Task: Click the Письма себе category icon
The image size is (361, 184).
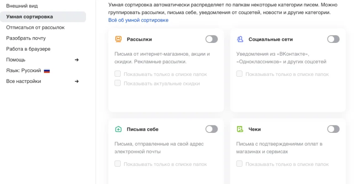Action: click(118, 129)
